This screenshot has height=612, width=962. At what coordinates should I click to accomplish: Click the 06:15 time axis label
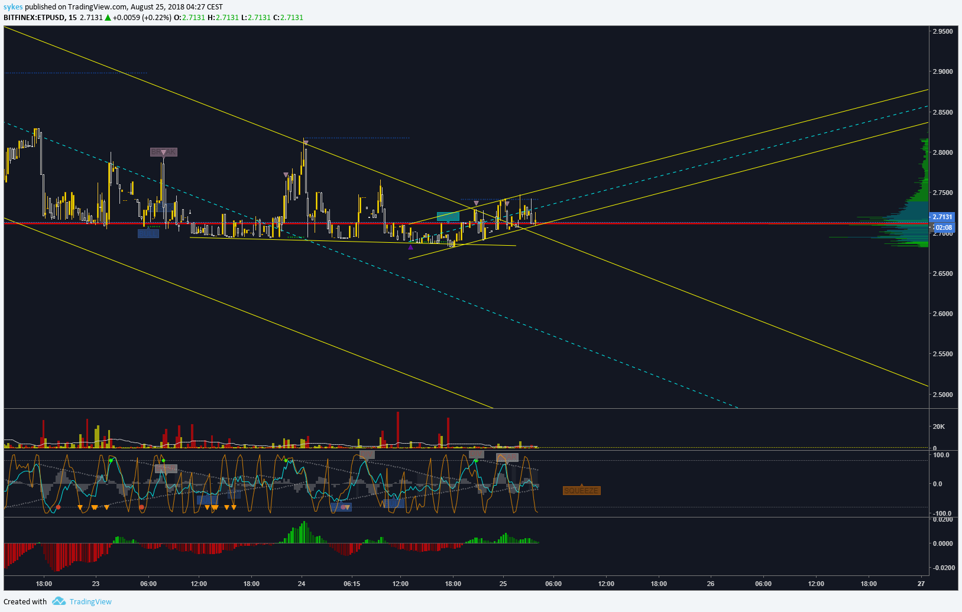pos(352,584)
